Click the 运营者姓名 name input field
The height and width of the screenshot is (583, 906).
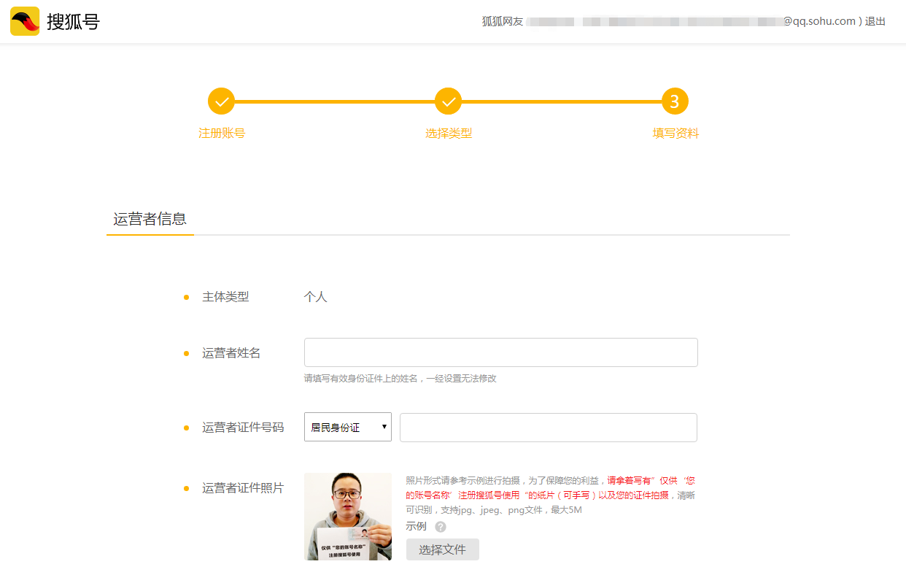tap(501, 352)
